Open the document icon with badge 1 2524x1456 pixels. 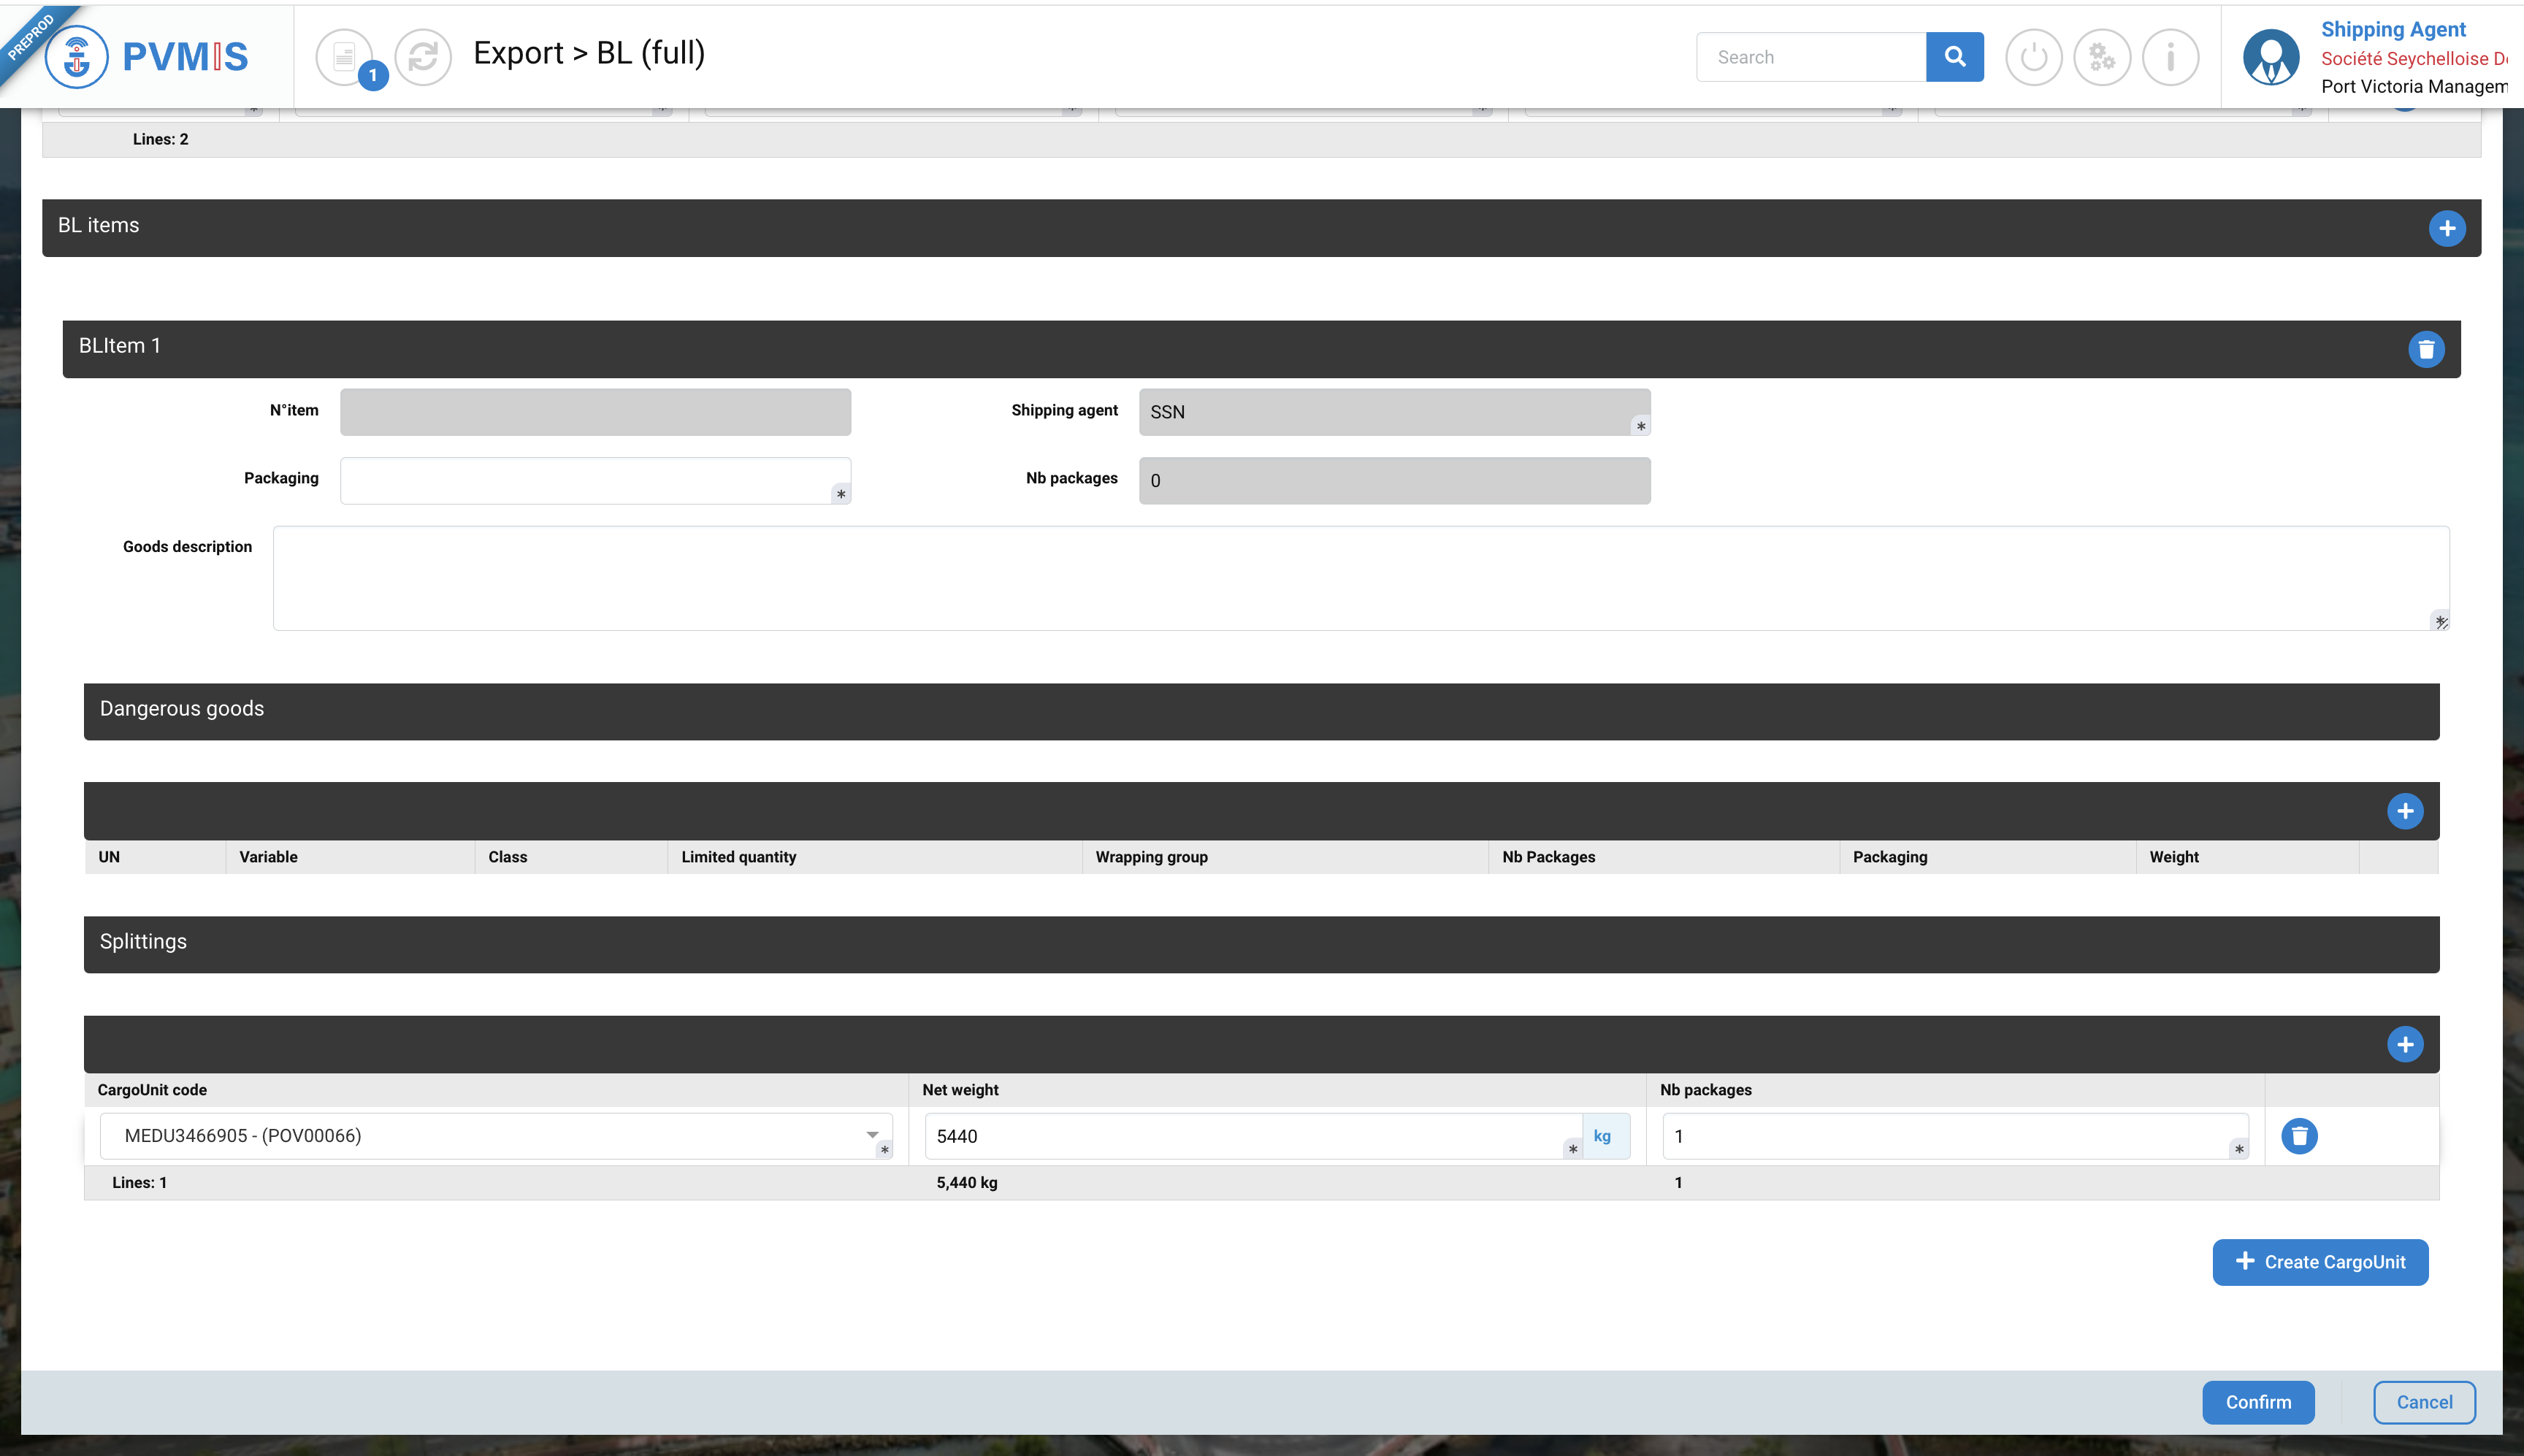[344, 57]
